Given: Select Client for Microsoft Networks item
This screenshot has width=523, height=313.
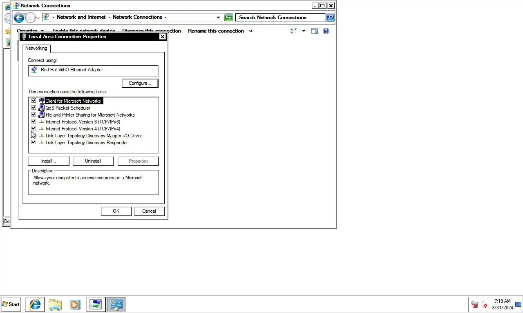Looking at the screenshot, I should click(x=73, y=101).
